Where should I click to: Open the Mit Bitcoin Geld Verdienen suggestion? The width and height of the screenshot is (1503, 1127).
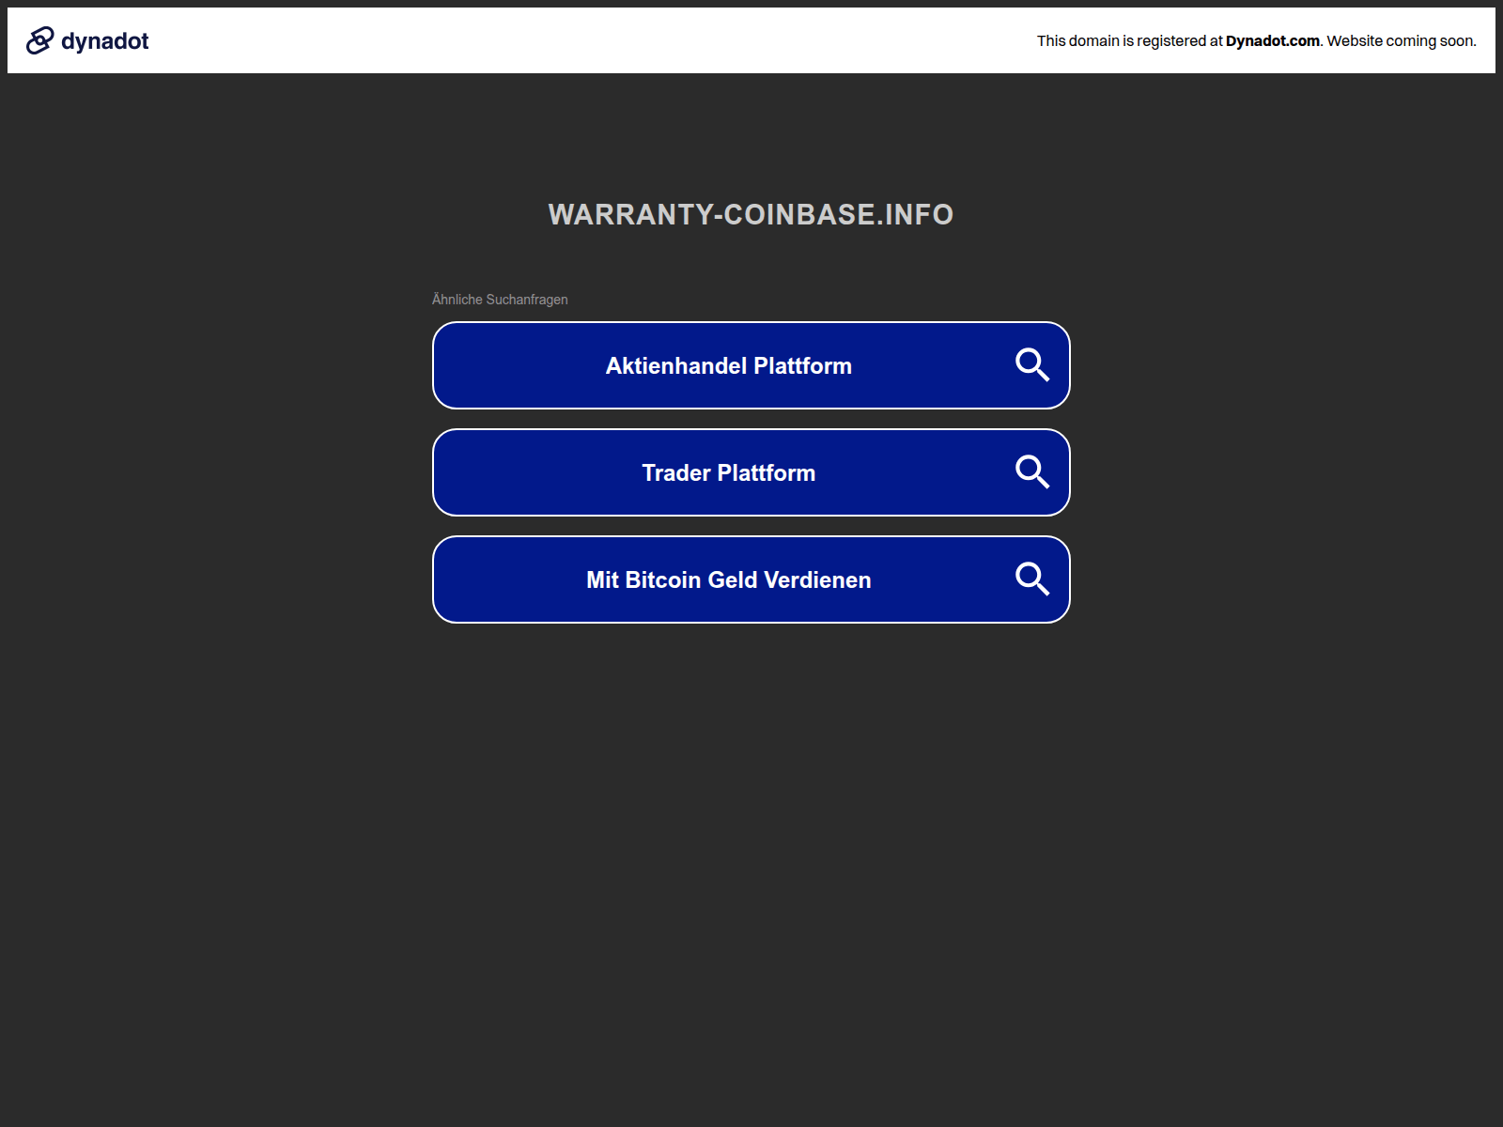pyautogui.click(x=751, y=579)
